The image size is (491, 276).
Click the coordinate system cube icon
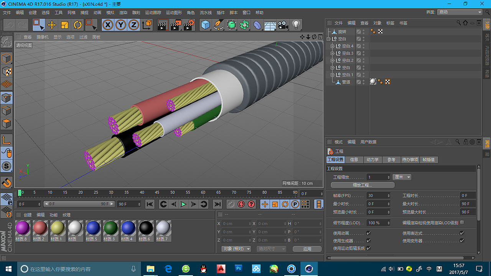point(147,25)
